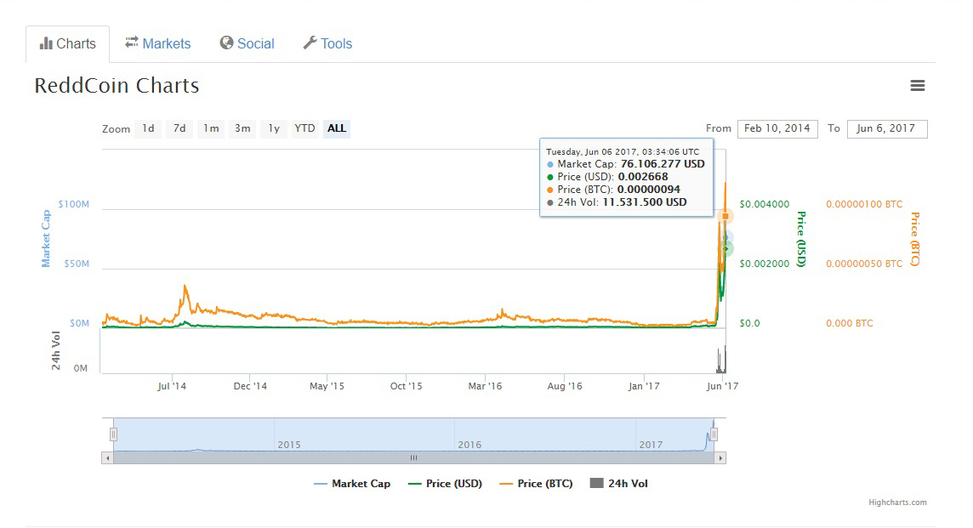Click the ReddCoin Charts heading

pos(117,86)
